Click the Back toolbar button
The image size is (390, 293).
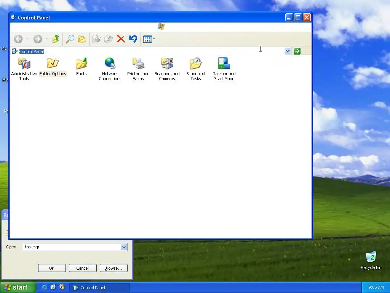pyautogui.click(x=18, y=39)
